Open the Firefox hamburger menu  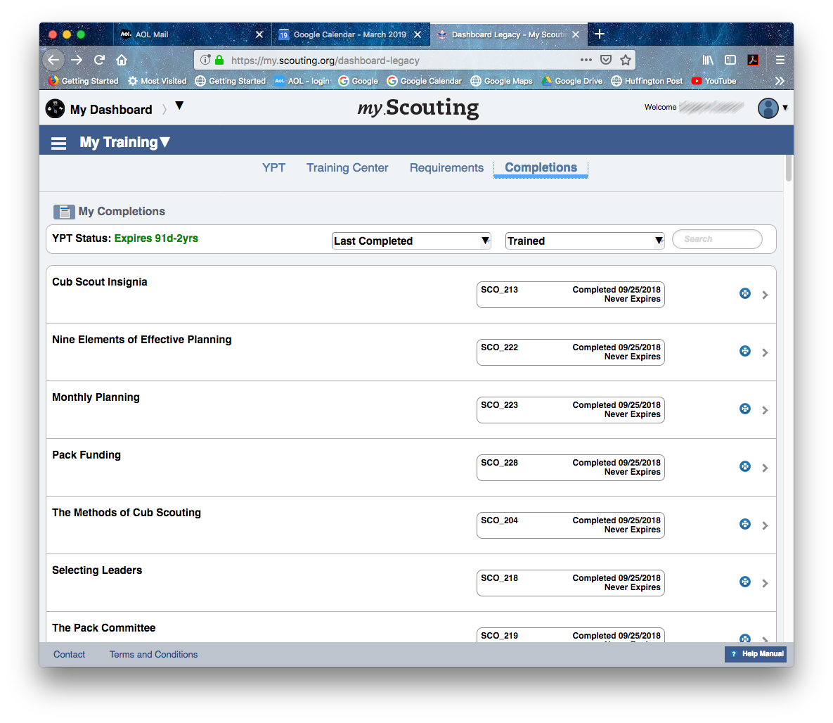pos(780,60)
